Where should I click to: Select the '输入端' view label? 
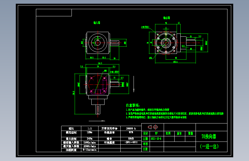pyautogui.click(x=97, y=23)
